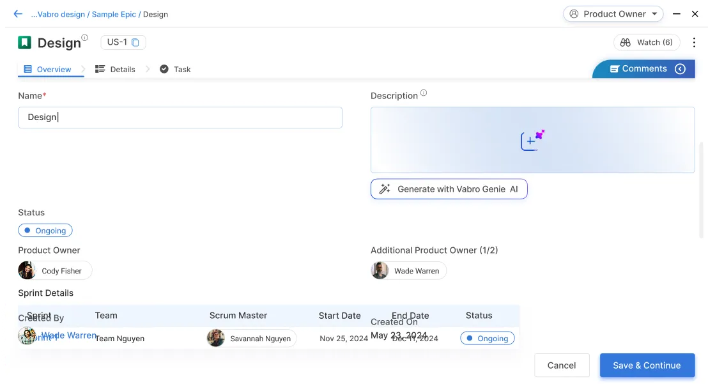
Task: Click the info icon beside Design title
Action: pos(85,38)
